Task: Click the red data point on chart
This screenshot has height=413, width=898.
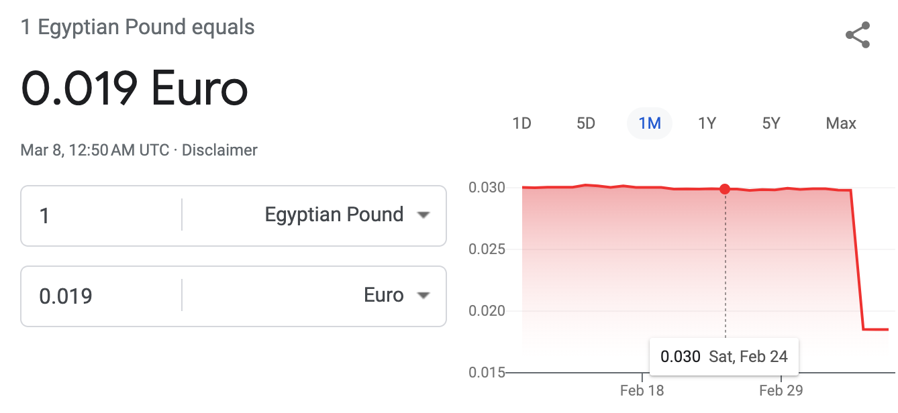Action: click(725, 189)
